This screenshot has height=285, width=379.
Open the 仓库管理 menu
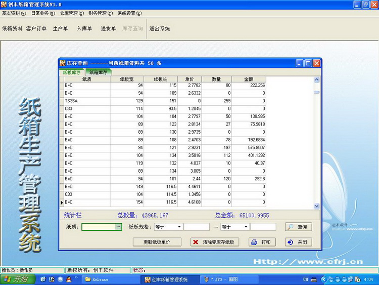click(72, 13)
